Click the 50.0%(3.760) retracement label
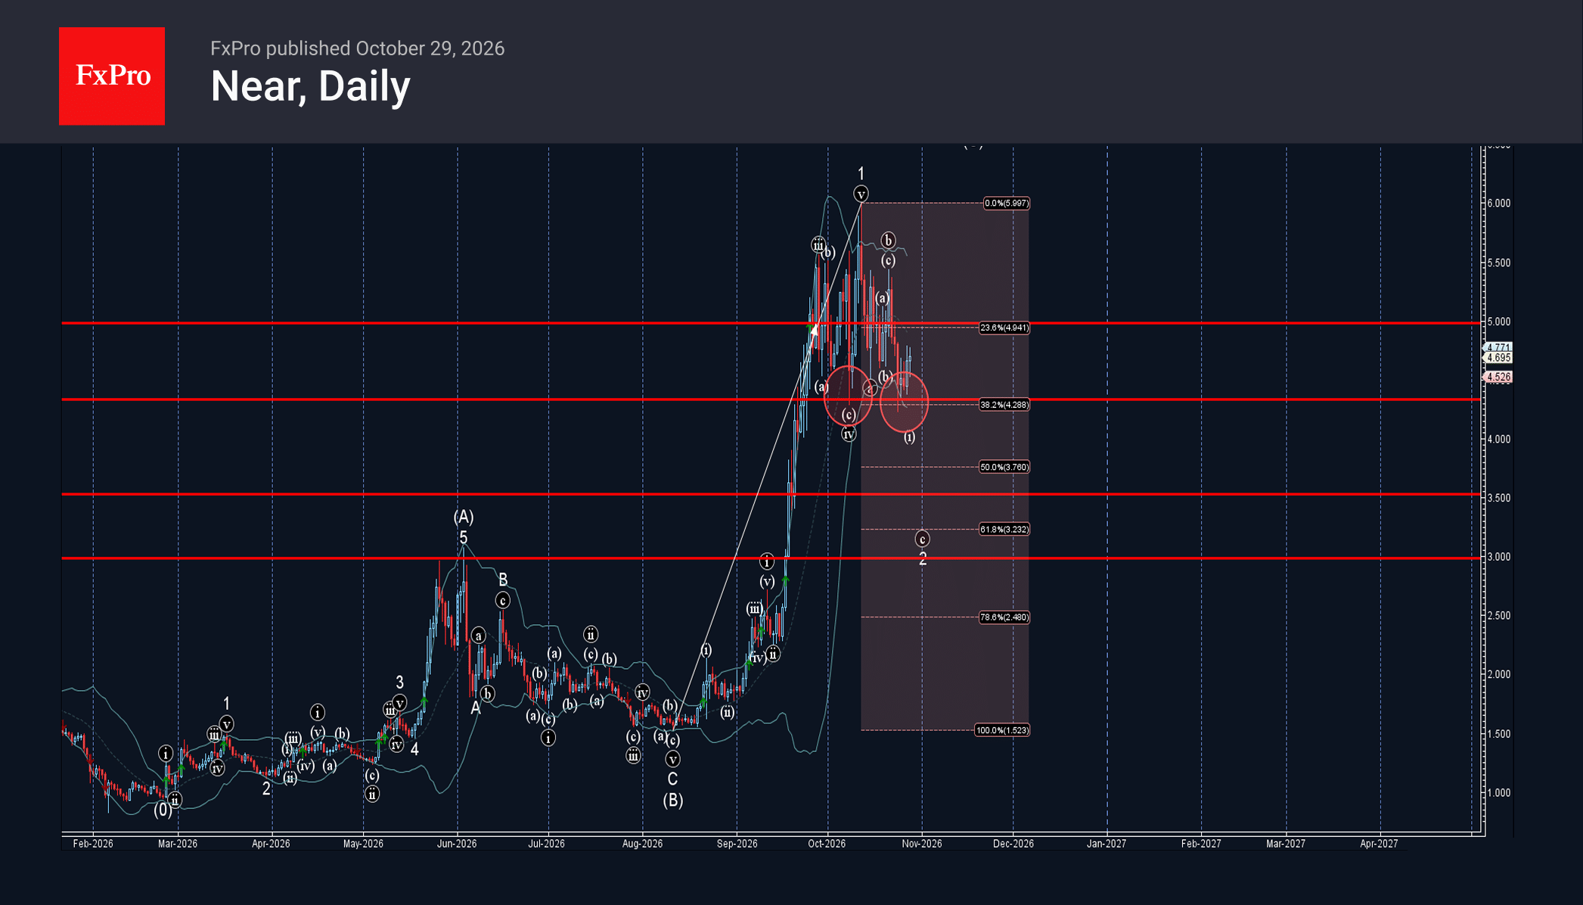The image size is (1583, 905). 1004,467
